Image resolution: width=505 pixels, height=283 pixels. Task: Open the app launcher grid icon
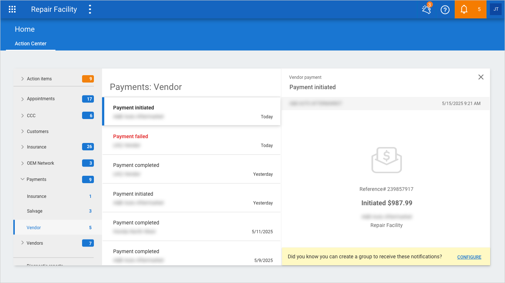(x=12, y=10)
